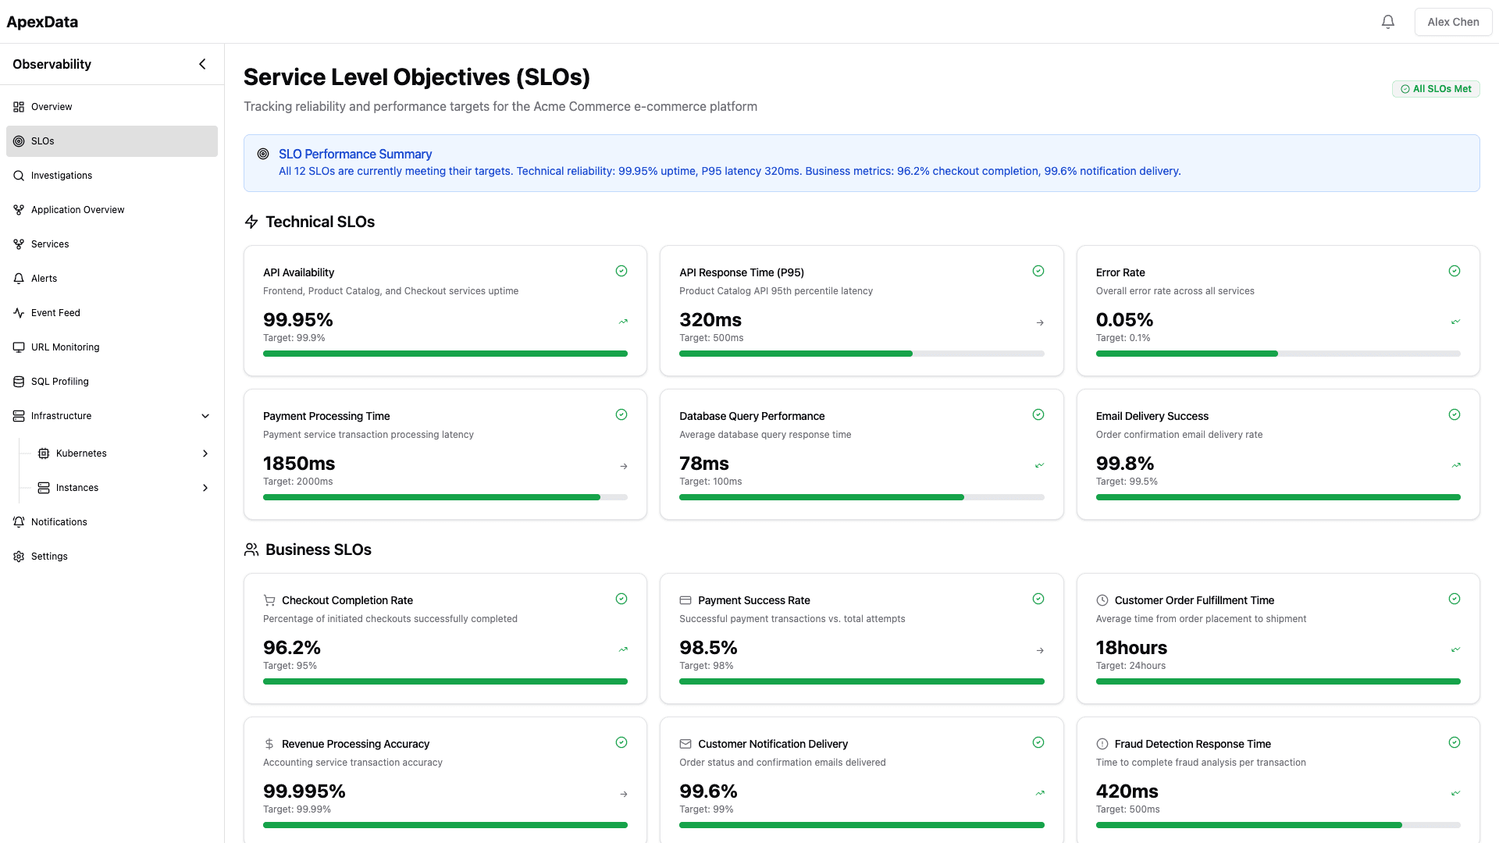Click the Event Feed activity icon

(19, 312)
